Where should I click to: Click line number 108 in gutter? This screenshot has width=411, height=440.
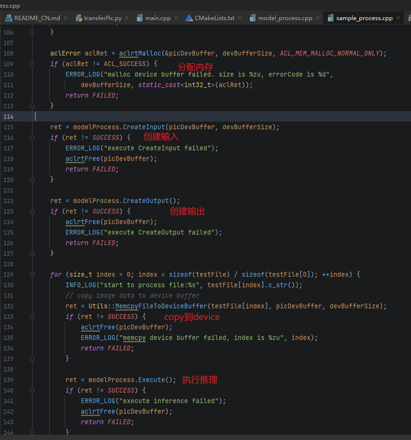[x=9, y=53]
